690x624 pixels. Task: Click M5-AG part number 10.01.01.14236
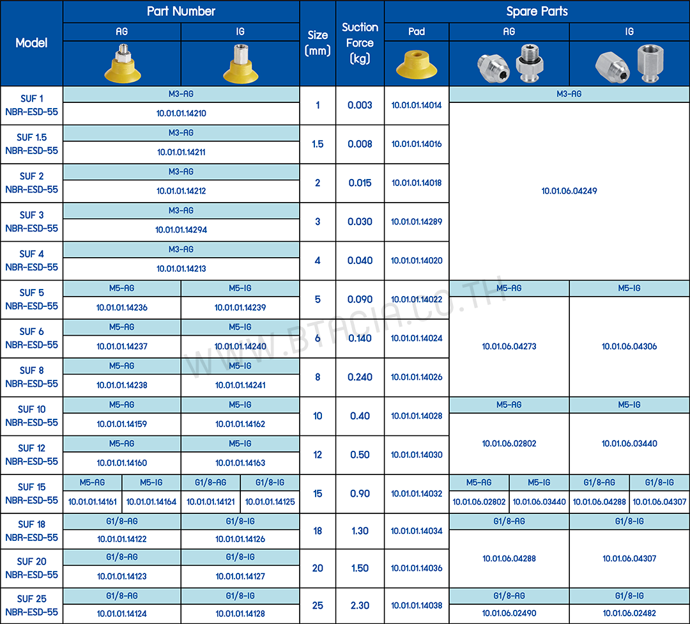[122, 308]
